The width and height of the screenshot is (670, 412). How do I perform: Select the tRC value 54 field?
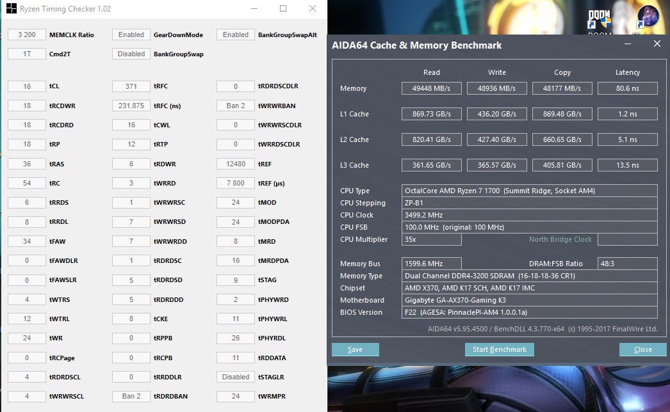coord(27,183)
